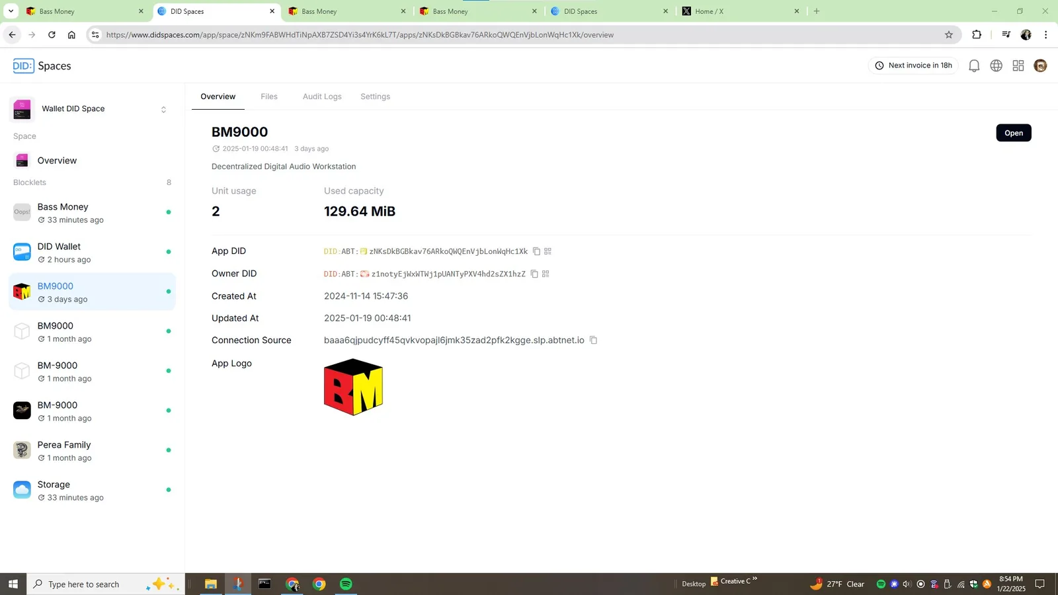Select the DID Wallet blocklet
This screenshot has width=1058, height=595.
click(x=92, y=253)
